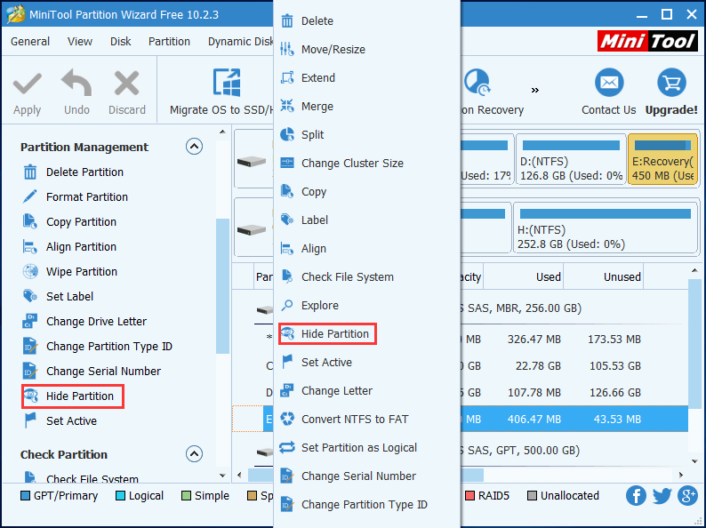Image resolution: width=706 pixels, height=528 pixels.
Task: Click the Unused column header
Action: coord(604,276)
